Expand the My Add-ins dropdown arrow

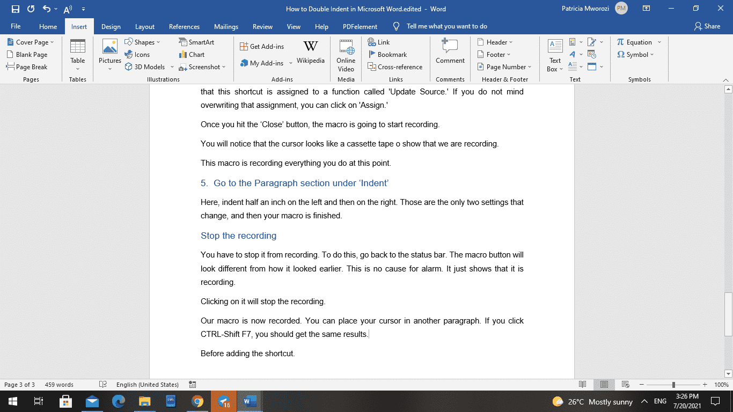(291, 63)
